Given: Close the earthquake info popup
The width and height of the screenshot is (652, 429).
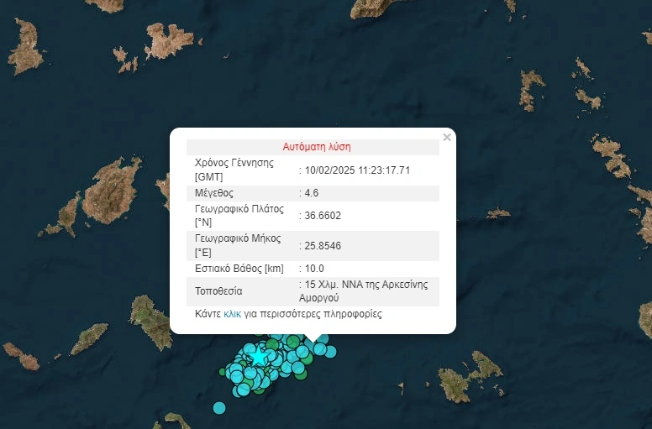Looking at the screenshot, I should (447, 138).
